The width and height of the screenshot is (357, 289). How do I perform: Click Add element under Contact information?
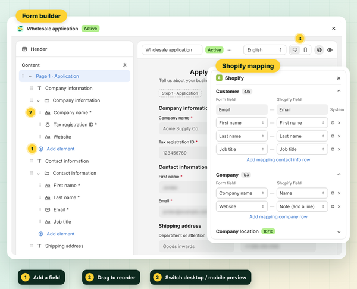[57, 234]
